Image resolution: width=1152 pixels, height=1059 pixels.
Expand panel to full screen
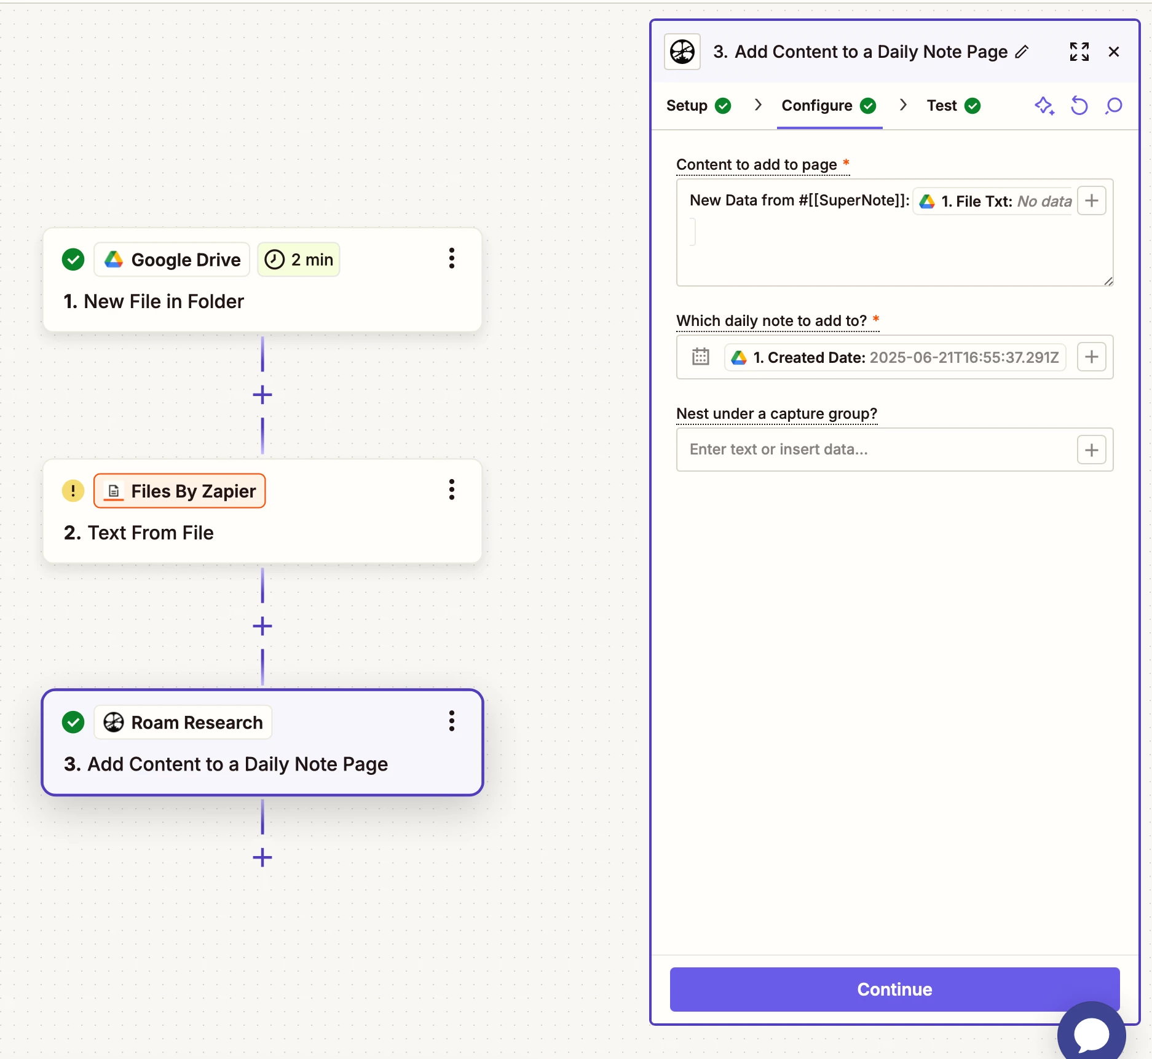(1079, 52)
